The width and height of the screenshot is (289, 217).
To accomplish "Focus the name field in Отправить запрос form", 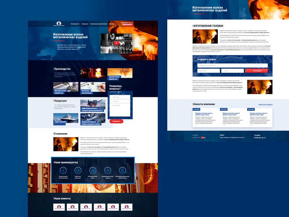I will [209, 71].
